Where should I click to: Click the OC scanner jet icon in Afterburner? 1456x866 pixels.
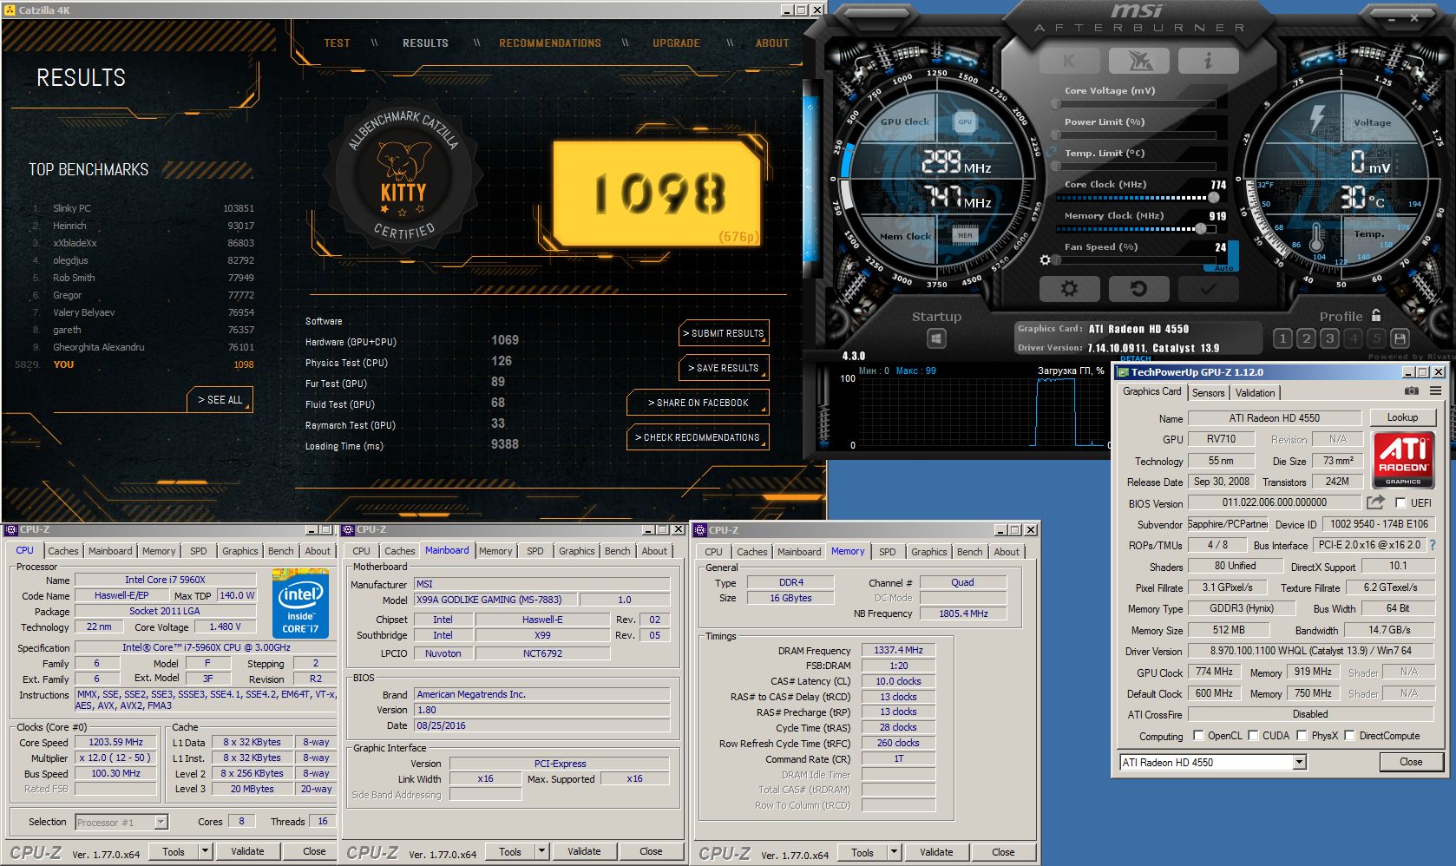click(1139, 61)
